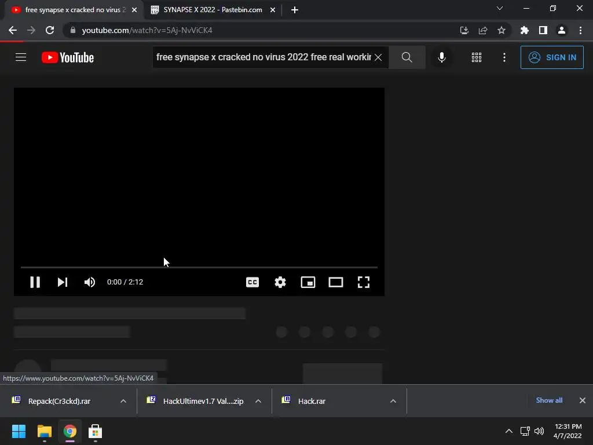Reload the current page

(50, 30)
